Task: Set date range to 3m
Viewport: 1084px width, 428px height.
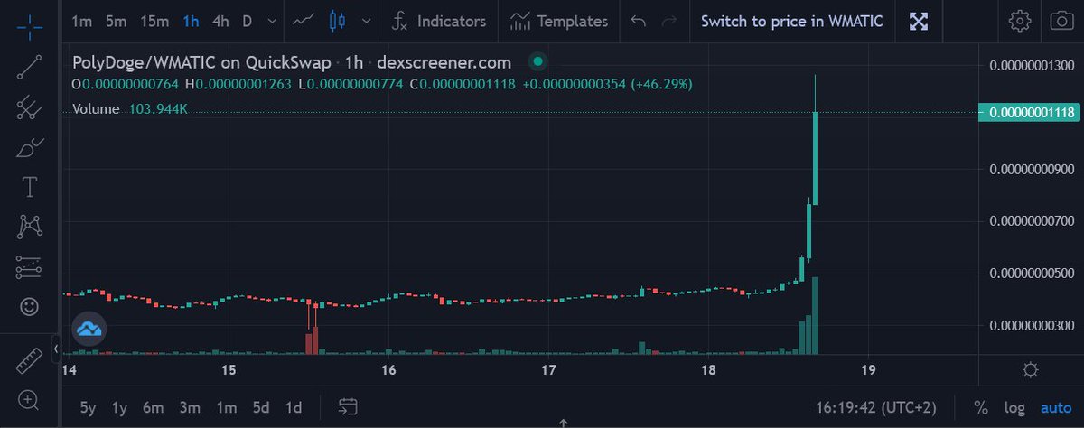Action: pos(189,407)
